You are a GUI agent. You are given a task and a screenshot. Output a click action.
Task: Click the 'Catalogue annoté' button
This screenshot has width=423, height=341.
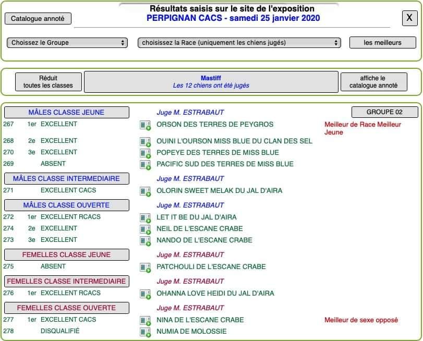tap(38, 19)
